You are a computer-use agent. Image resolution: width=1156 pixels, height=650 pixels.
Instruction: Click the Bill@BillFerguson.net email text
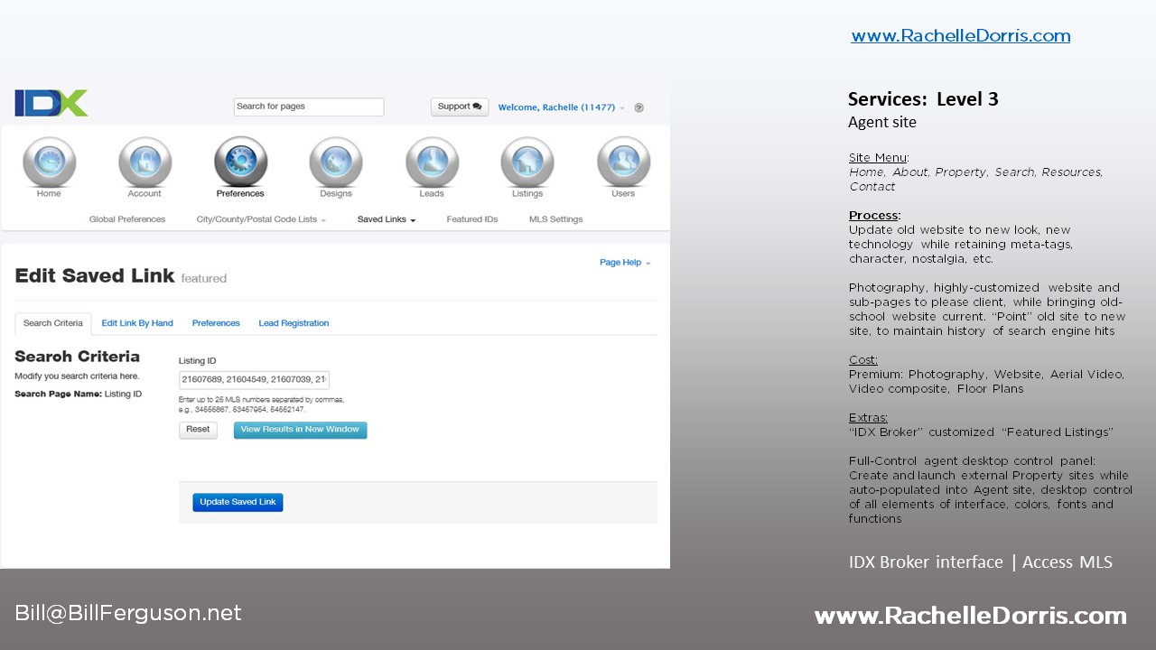[128, 614]
